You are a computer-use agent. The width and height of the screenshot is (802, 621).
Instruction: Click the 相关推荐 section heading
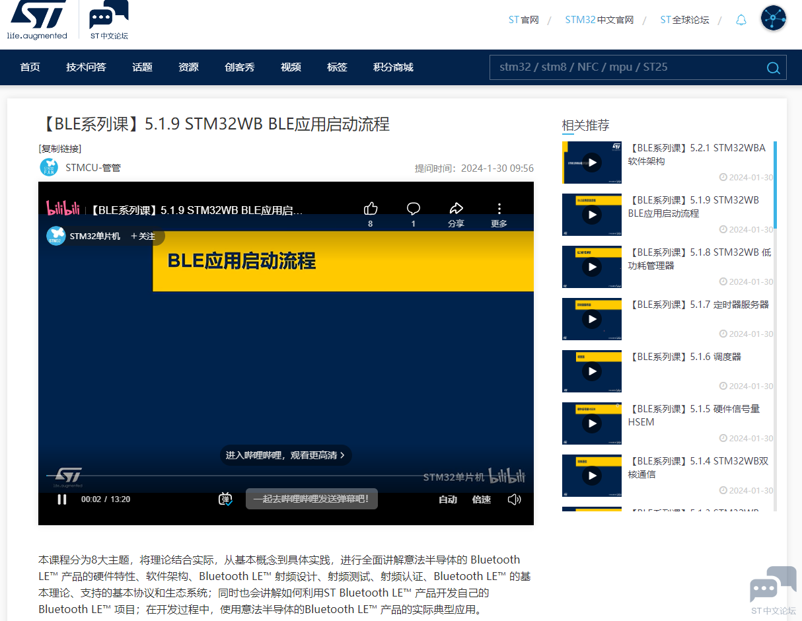click(585, 126)
